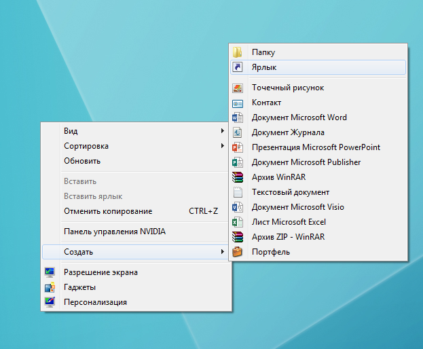
Task: Click the PowerPoint icon in the Создать submenu
Action: [x=238, y=147]
